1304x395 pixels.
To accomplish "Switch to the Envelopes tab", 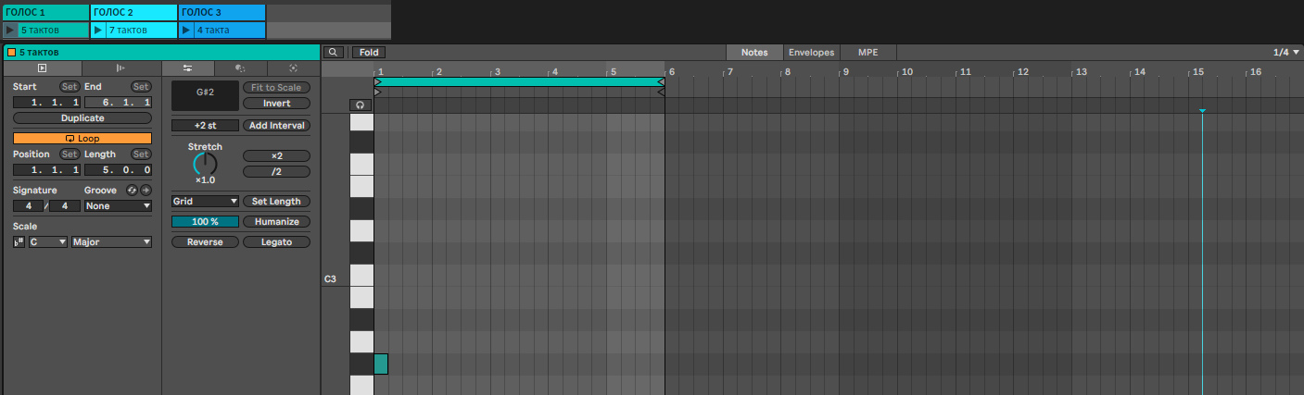I will click(x=811, y=53).
